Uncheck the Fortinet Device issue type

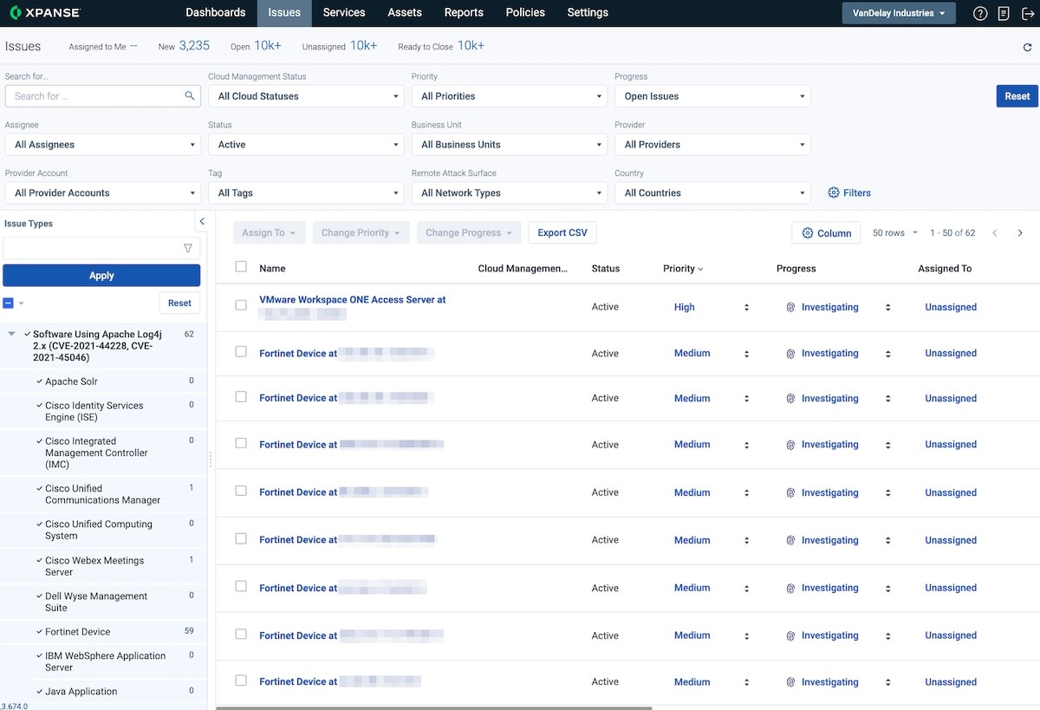point(40,632)
